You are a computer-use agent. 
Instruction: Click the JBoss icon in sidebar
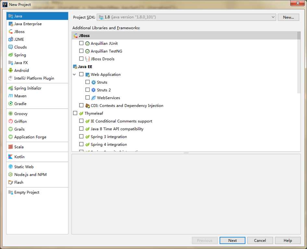[11, 31]
